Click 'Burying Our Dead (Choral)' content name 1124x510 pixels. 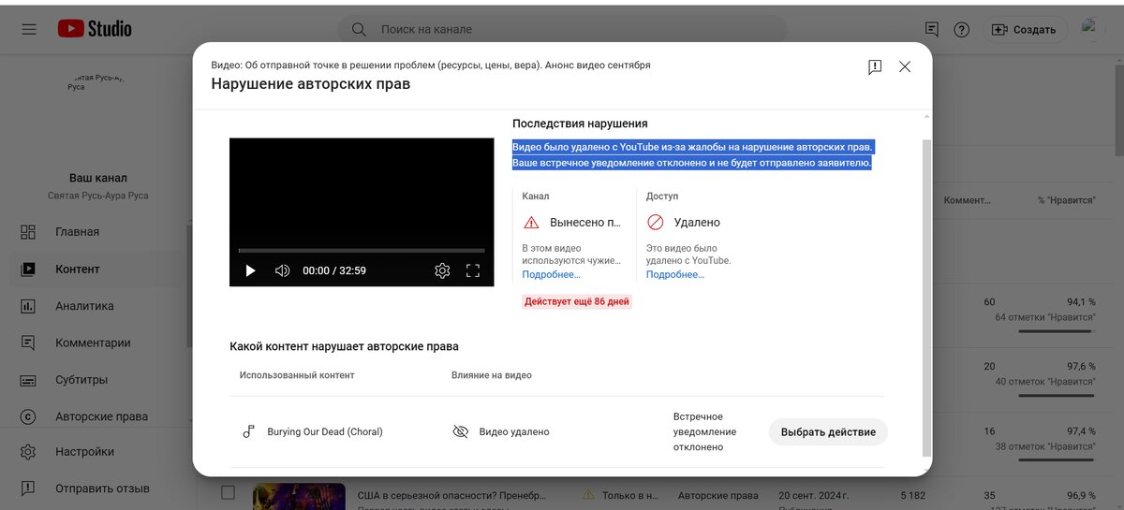click(x=325, y=431)
